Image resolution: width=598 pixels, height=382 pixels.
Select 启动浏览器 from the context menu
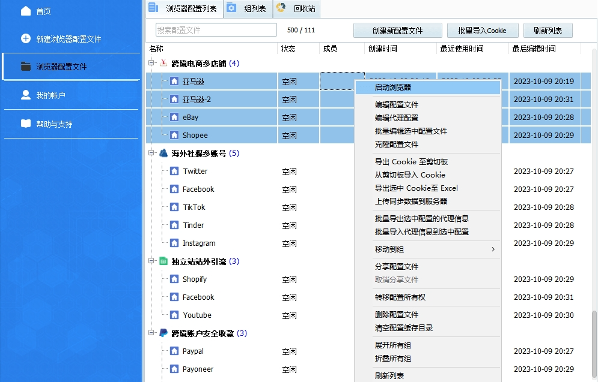[x=395, y=88]
